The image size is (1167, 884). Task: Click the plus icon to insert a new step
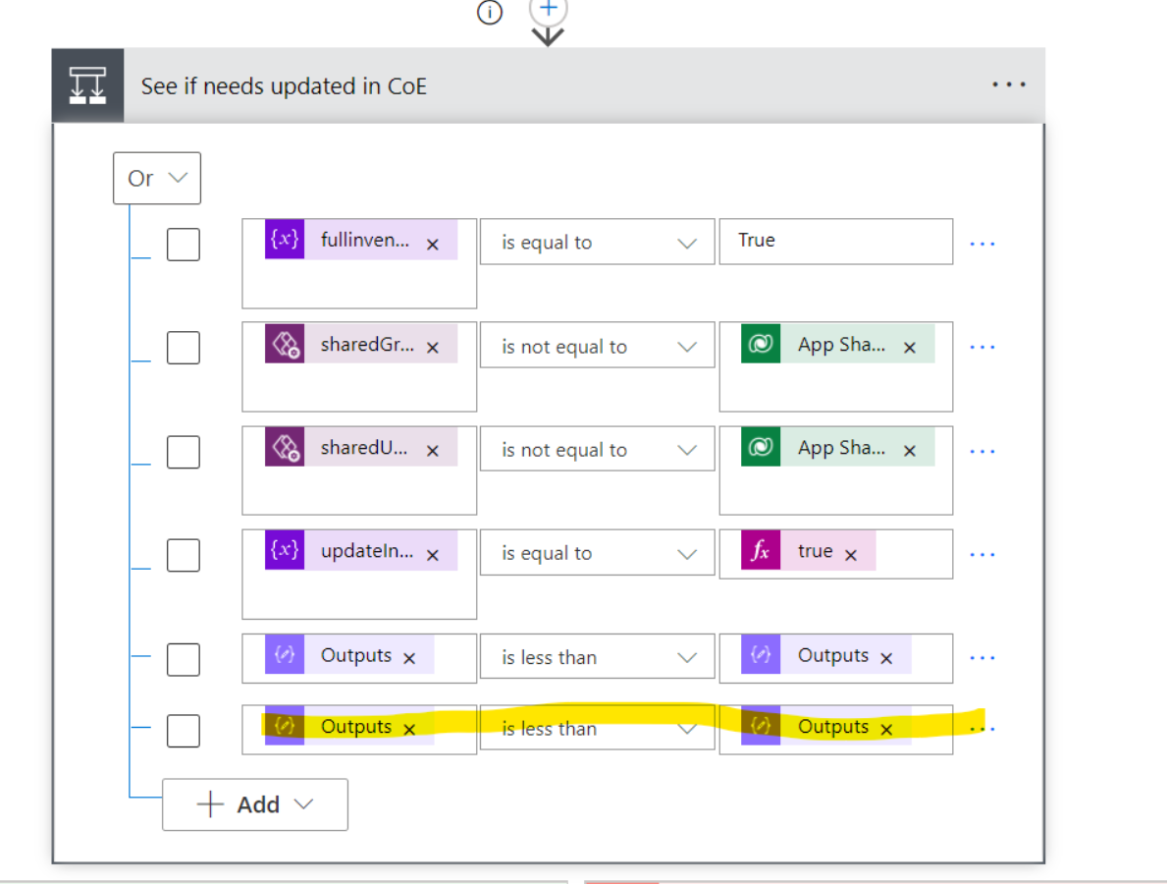[548, 8]
